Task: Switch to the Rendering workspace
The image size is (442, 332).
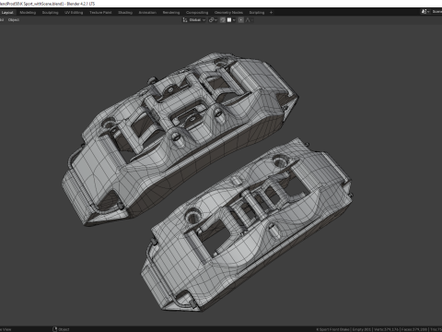Action: (x=171, y=12)
